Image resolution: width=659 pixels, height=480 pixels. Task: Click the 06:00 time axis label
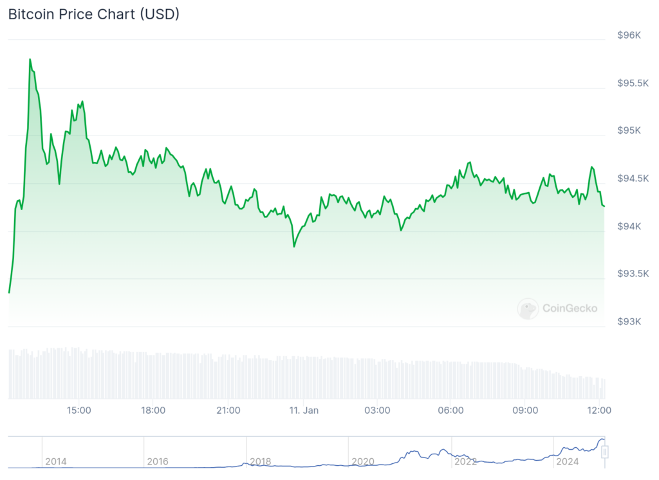(450, 411)
